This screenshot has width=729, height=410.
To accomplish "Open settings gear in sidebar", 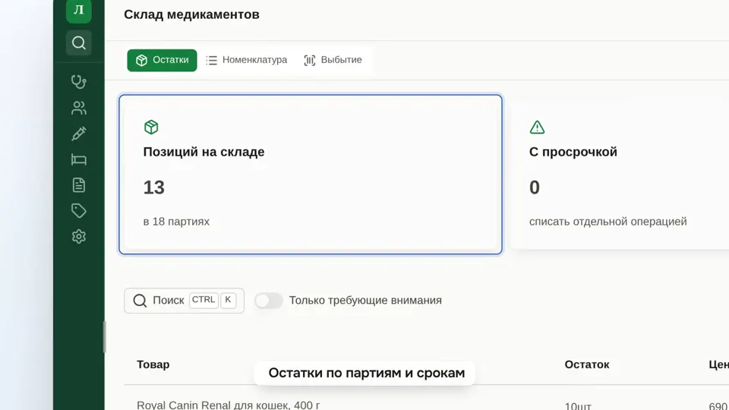I will coord(78,237).
